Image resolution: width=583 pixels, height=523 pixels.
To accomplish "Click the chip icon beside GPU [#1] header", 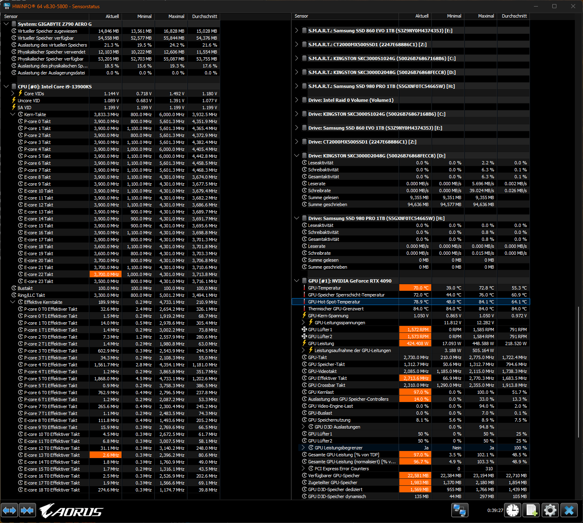I will (x=304, y=281).
